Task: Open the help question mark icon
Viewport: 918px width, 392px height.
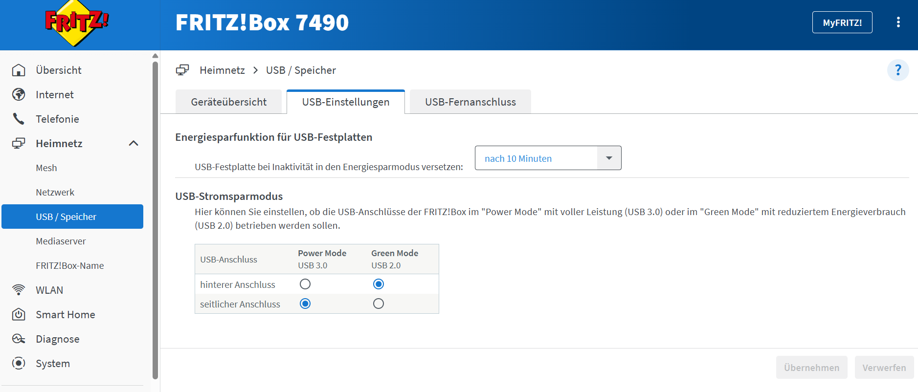Action: tap(897, 70)
